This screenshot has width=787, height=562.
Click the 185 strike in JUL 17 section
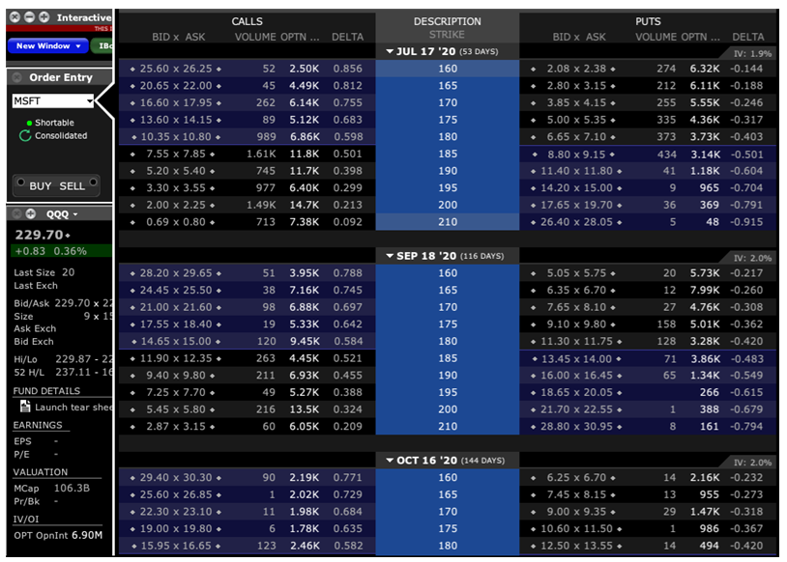tap(448, 154)
